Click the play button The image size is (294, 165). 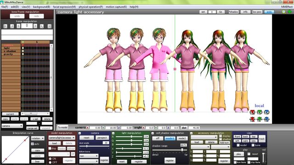point(239,154)
